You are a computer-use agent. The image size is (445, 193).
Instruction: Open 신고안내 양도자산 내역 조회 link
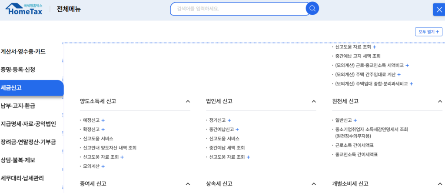click(110, 148)
